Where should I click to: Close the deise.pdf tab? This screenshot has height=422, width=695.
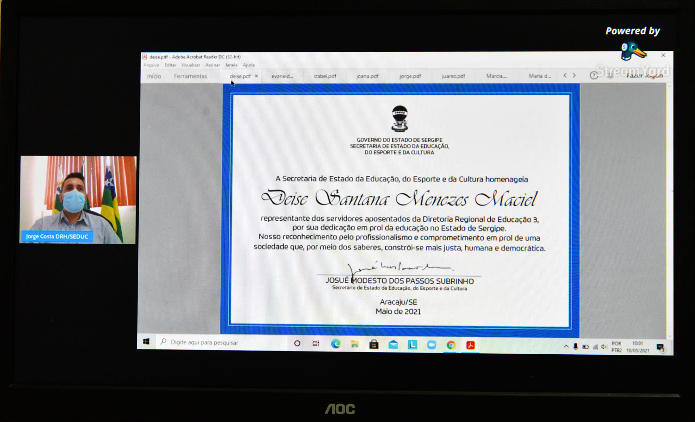[x=256, y=76]
